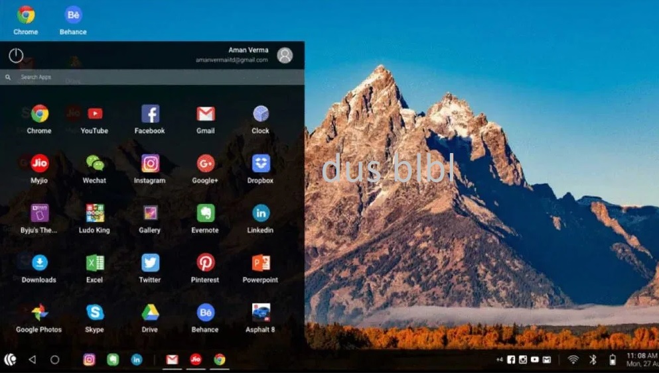Click the Bluetooth tray icon
The width and height of the screenshot is (659, 373).
click(x=593, y=360)
